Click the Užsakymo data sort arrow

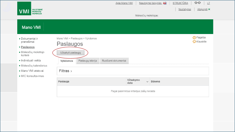[147, 82]
